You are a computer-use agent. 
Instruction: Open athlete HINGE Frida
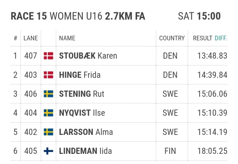tap(80, 75)
